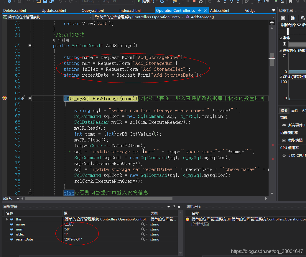Click the editor horizontal scrollbar thumb

click(x=98, y=198)
